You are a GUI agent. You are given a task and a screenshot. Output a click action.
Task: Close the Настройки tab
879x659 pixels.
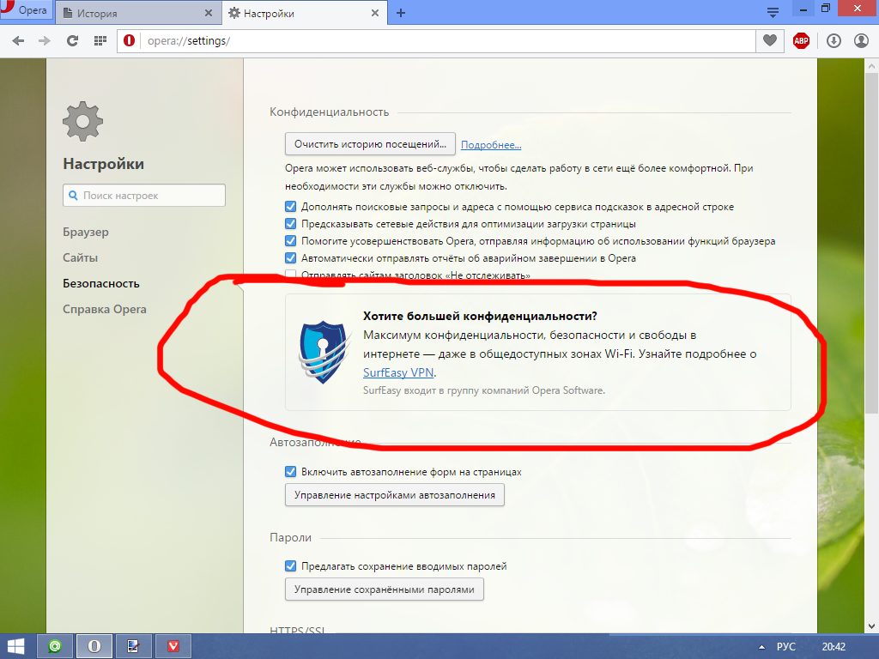coord(375,13)
